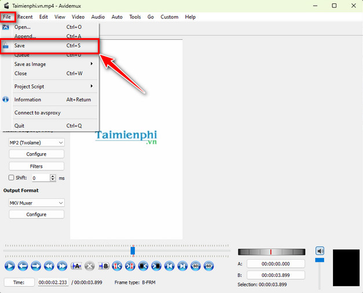This screenshot has width=363, height=293.
Task: Open the Audio menu
Action: (x=98, y=17)
